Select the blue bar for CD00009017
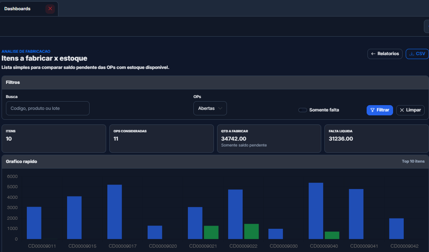 click(114, 212)
